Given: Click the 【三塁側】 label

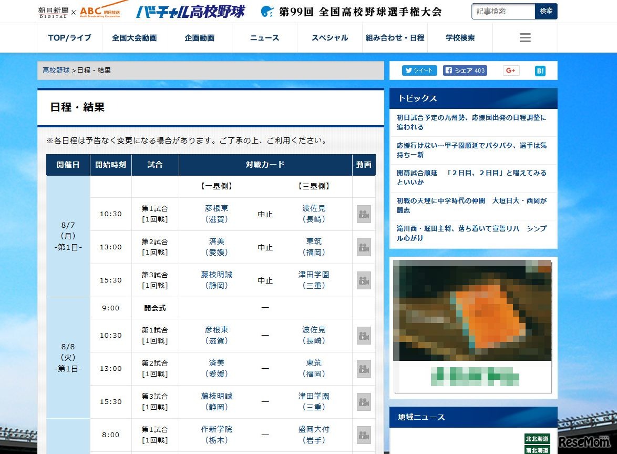Looking at the screenshot, I should point(314,186).
